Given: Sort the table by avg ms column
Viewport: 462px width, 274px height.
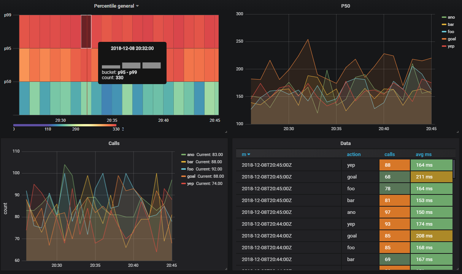Looking at the screenshot, I should (x=424, y=155).
